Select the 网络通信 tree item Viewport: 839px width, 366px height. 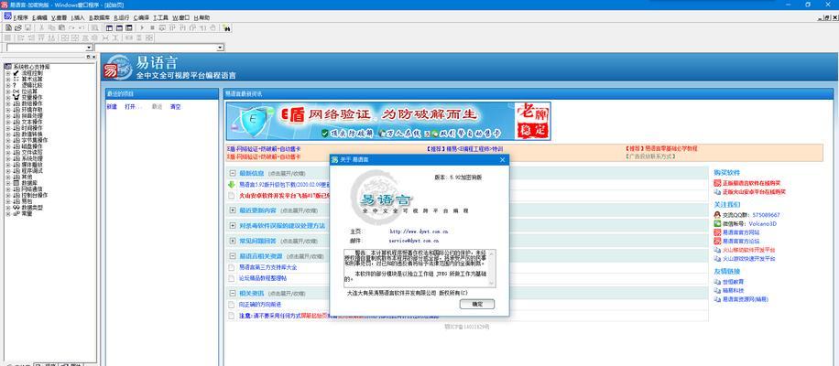31,189
